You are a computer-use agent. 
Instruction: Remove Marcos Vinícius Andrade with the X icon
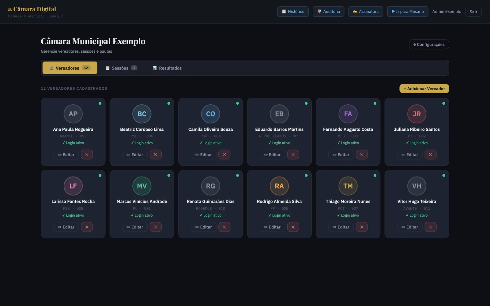click(156, 227)
